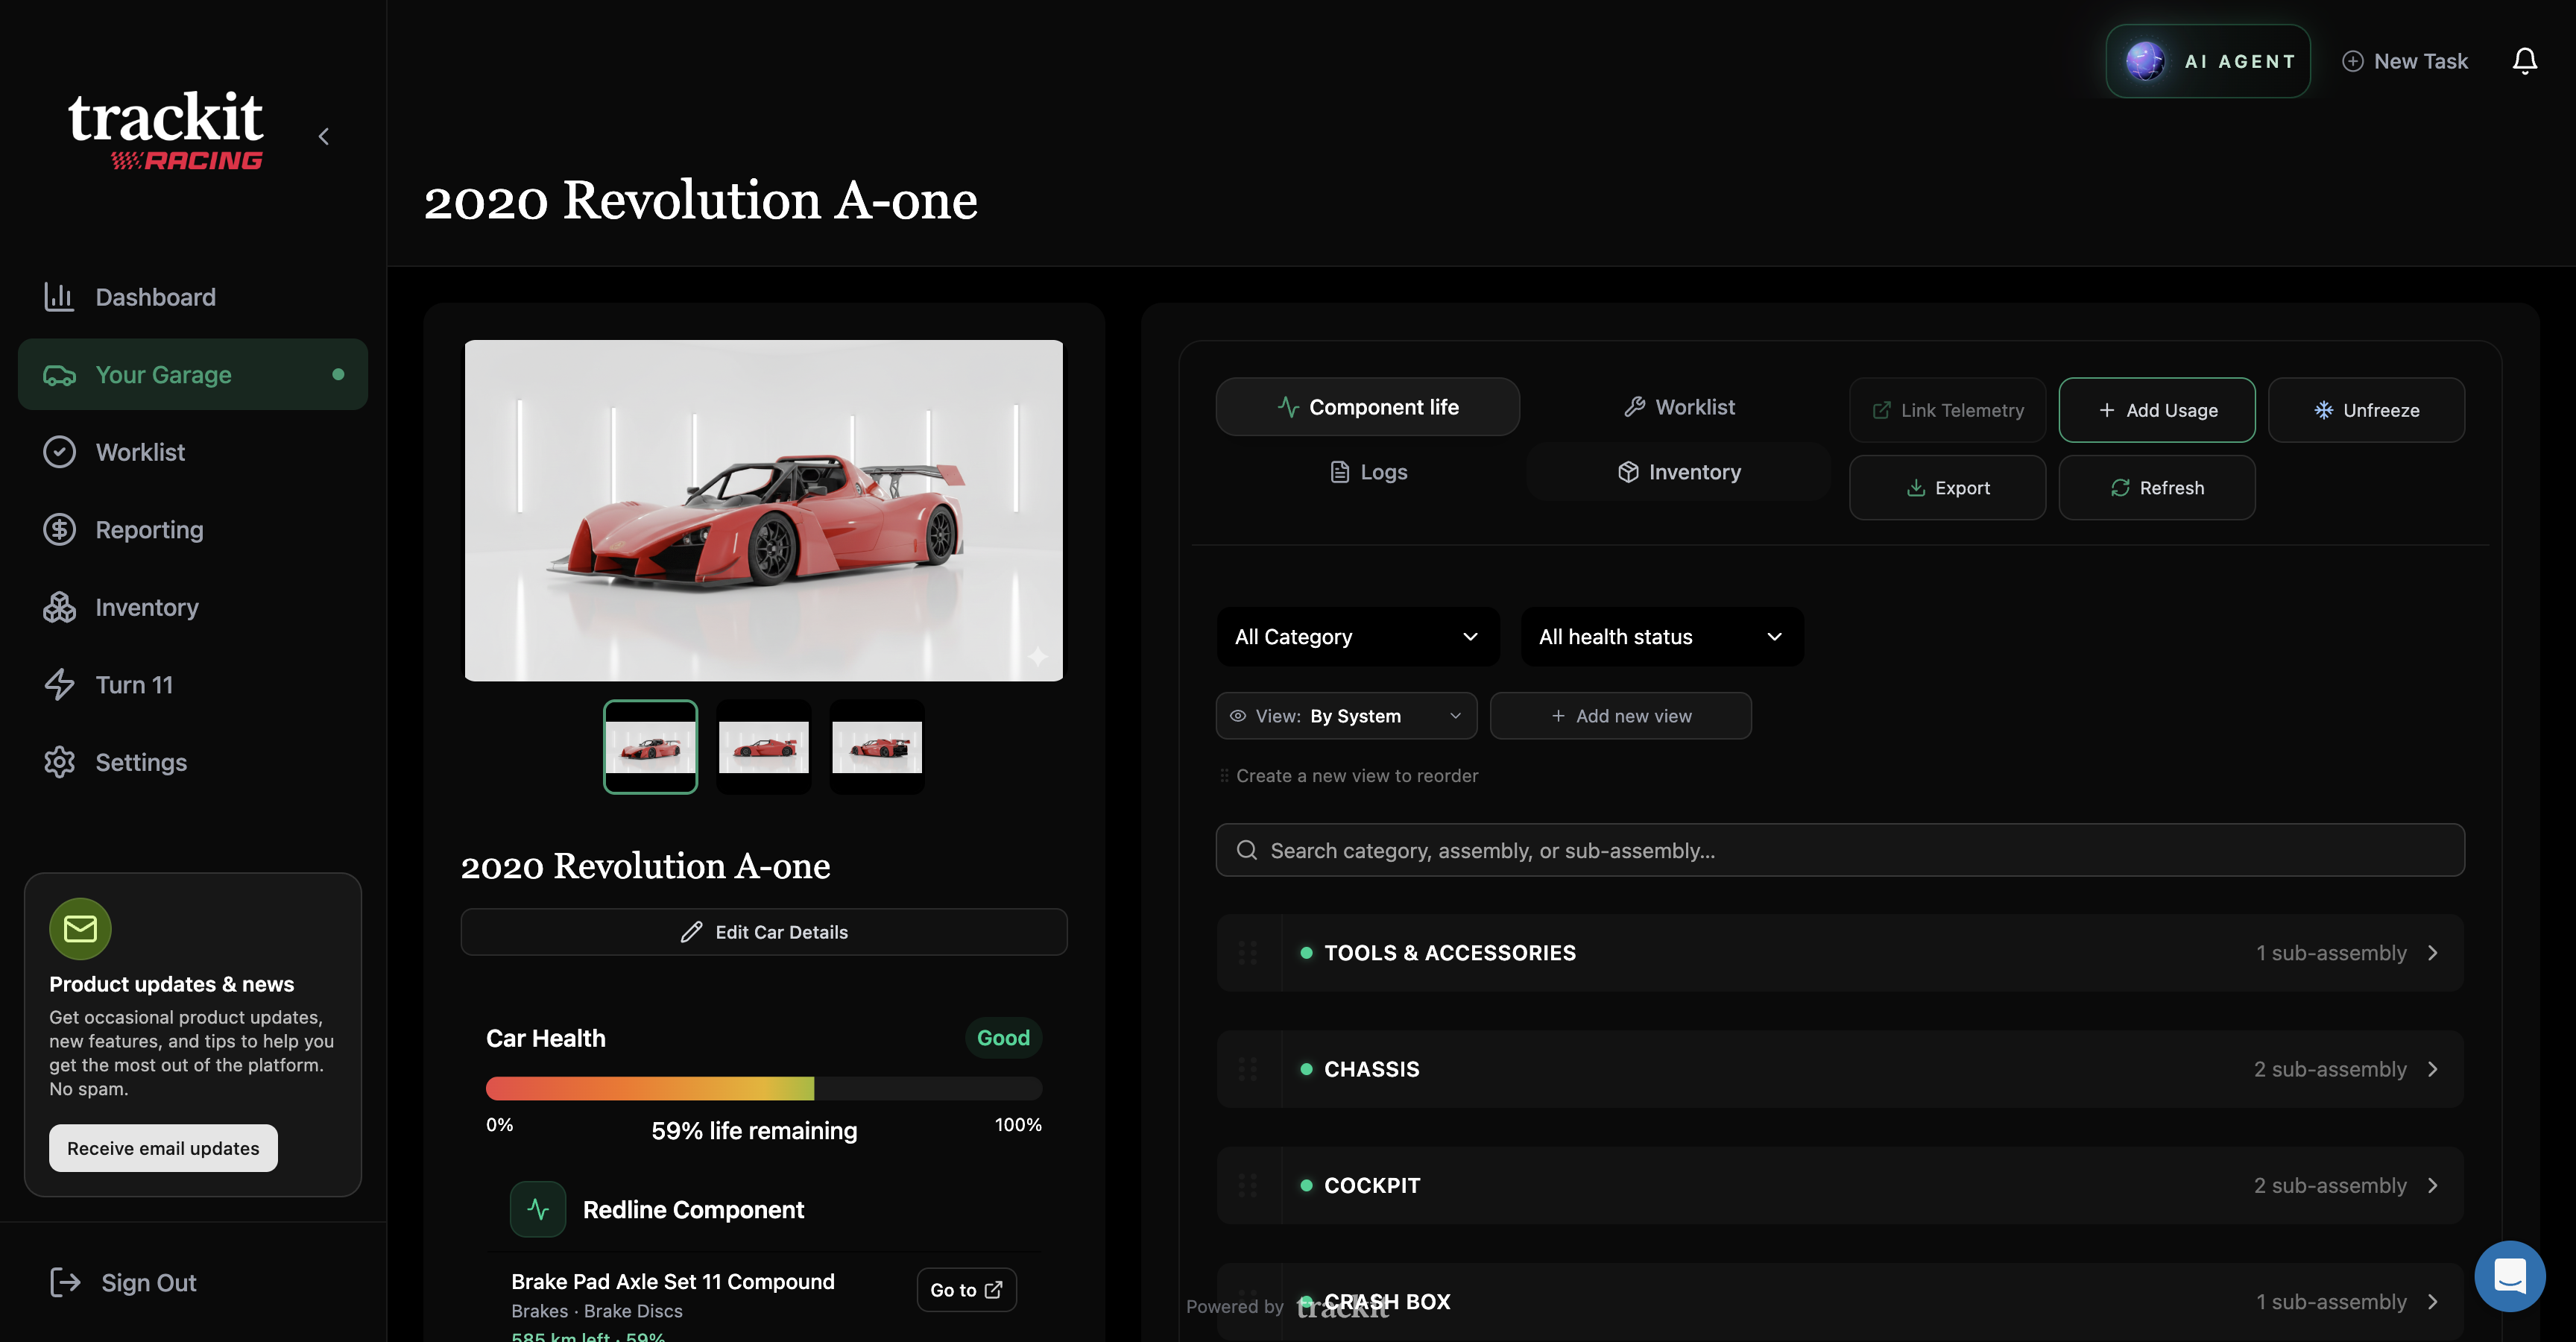Switch to the Logs tab

[x=1367, y=472]
